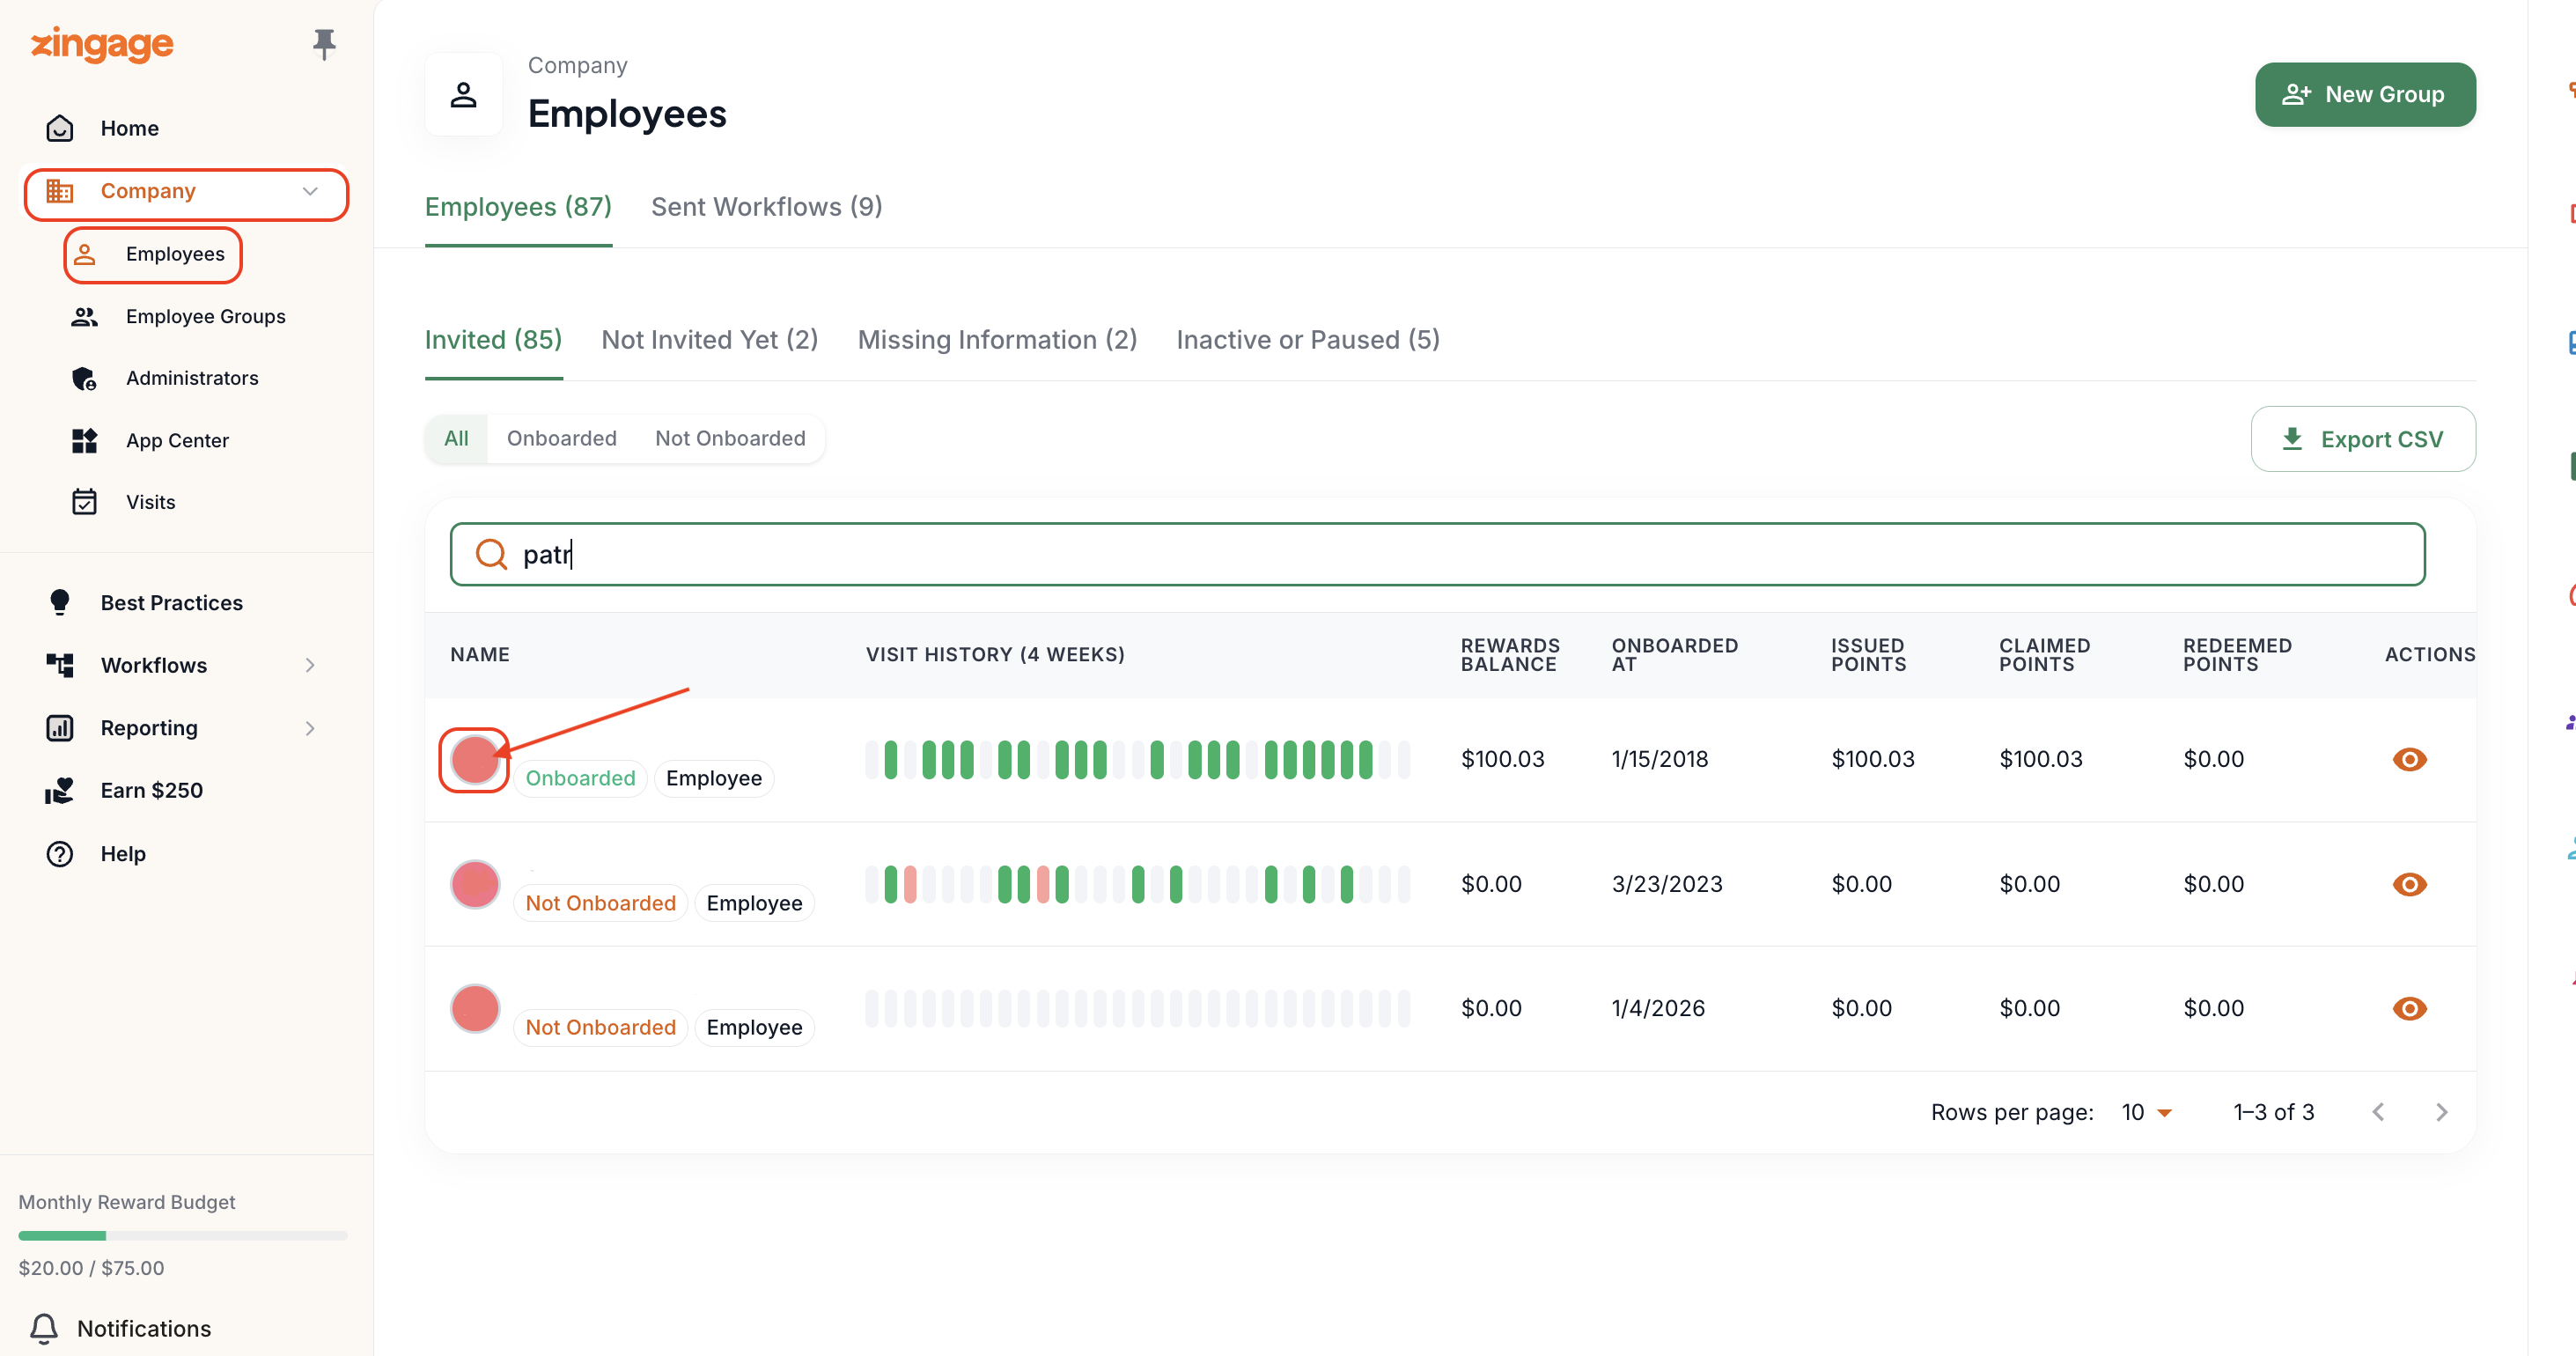The width and height of the screenshot is (2576, 1356).
Task: Toggle the sidebar pin icon
Action: tap(323, 44)
